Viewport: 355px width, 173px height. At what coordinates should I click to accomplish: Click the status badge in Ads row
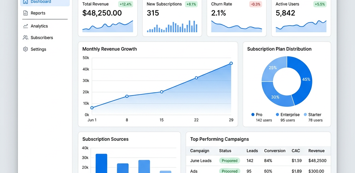click(x=230, y=171)
